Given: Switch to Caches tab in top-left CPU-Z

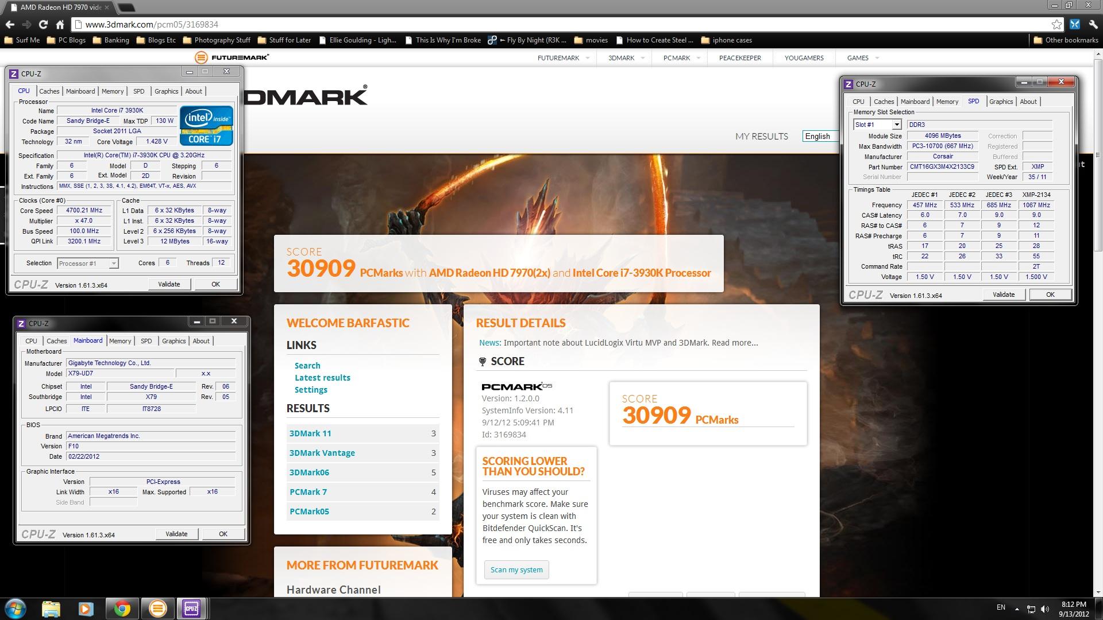Looking at the screenshot, I should (x=49, y=91).
